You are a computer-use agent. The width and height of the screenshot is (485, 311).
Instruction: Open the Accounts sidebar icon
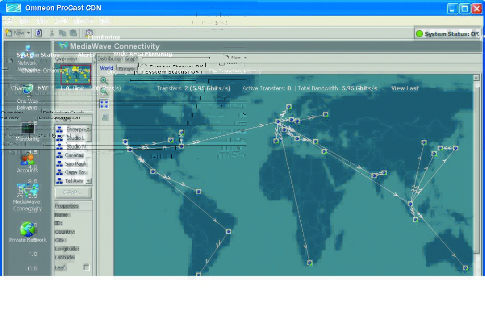tap(27, 159)
